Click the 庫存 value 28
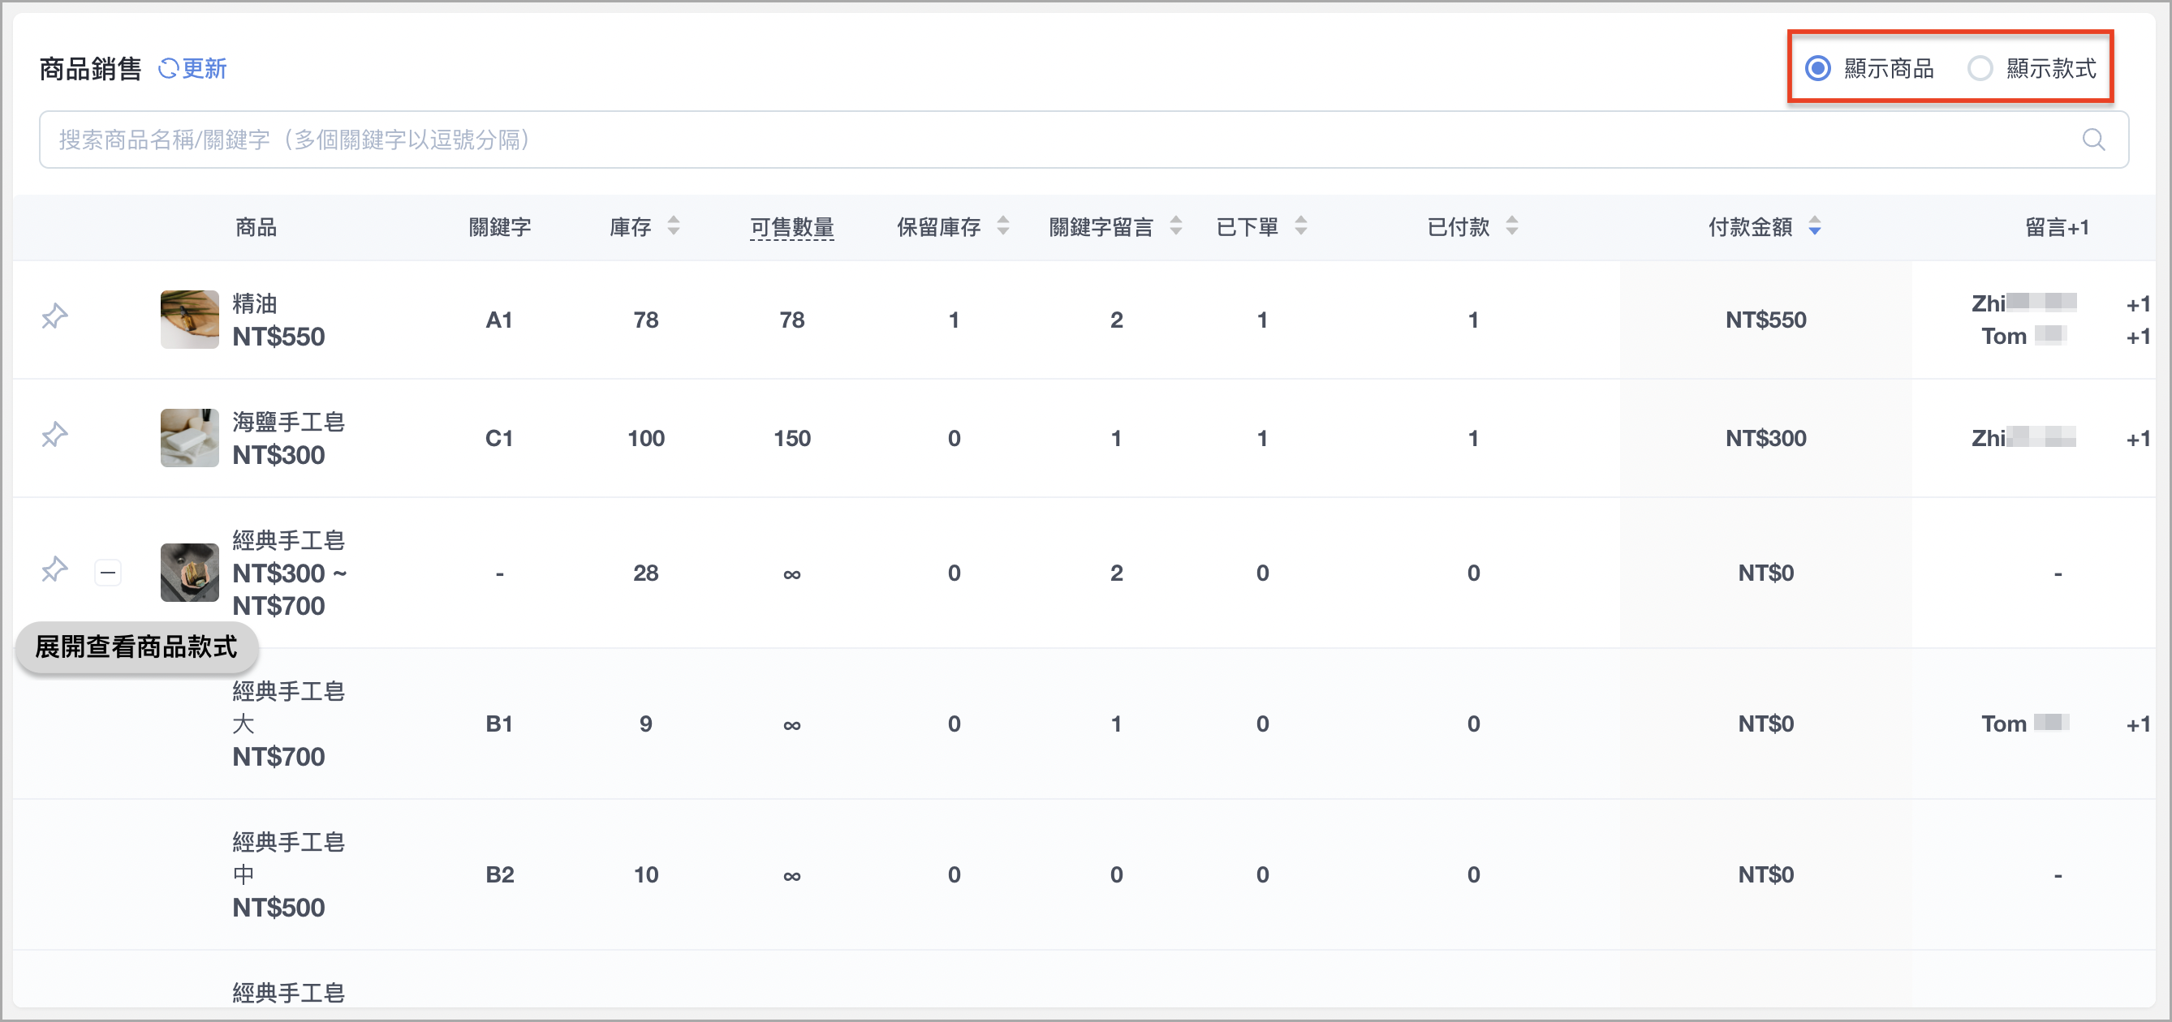The image size is (2172, 1022). point(646,573)
